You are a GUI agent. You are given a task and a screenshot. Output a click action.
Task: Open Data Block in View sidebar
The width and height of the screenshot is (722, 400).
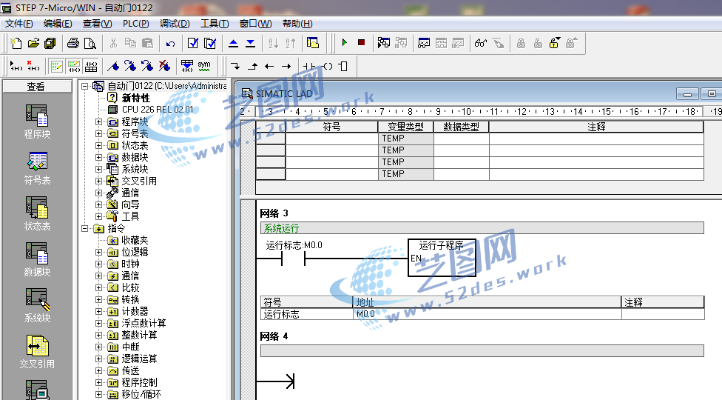pyautogui.click(x=37, y=259)
